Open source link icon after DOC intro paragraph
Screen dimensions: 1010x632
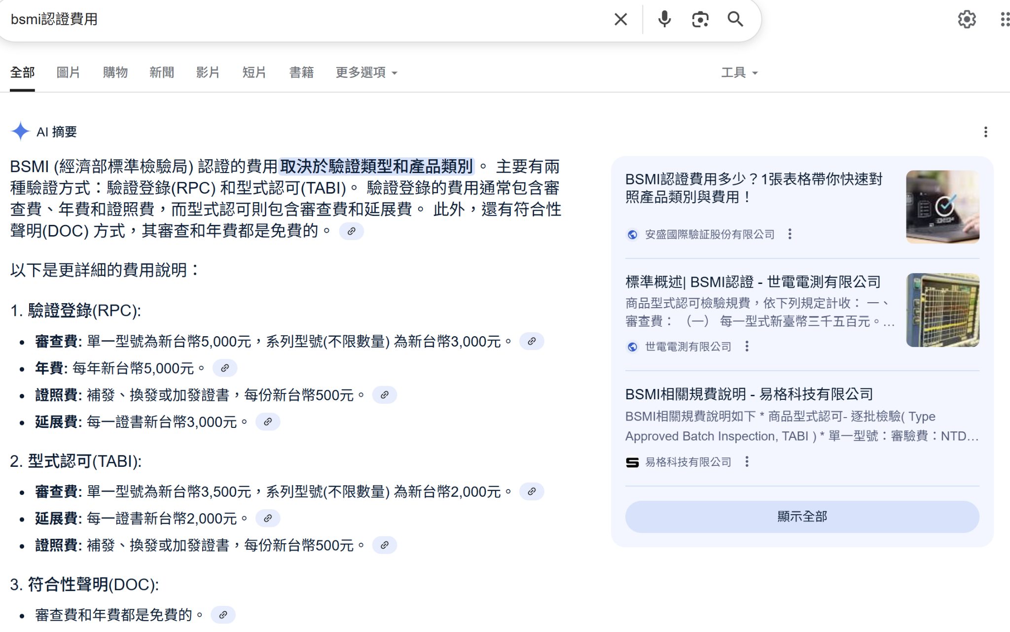tap(351, 231)
